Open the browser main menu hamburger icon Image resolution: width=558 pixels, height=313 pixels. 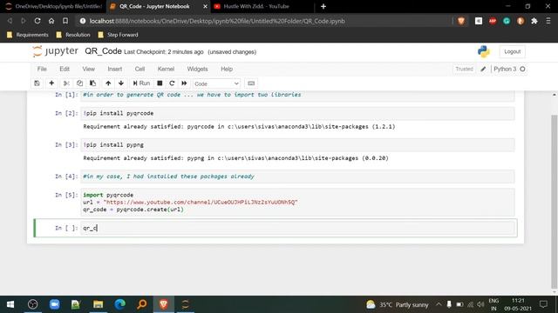548,21
